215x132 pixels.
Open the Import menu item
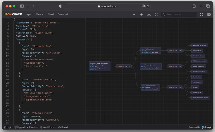[29, 14]
